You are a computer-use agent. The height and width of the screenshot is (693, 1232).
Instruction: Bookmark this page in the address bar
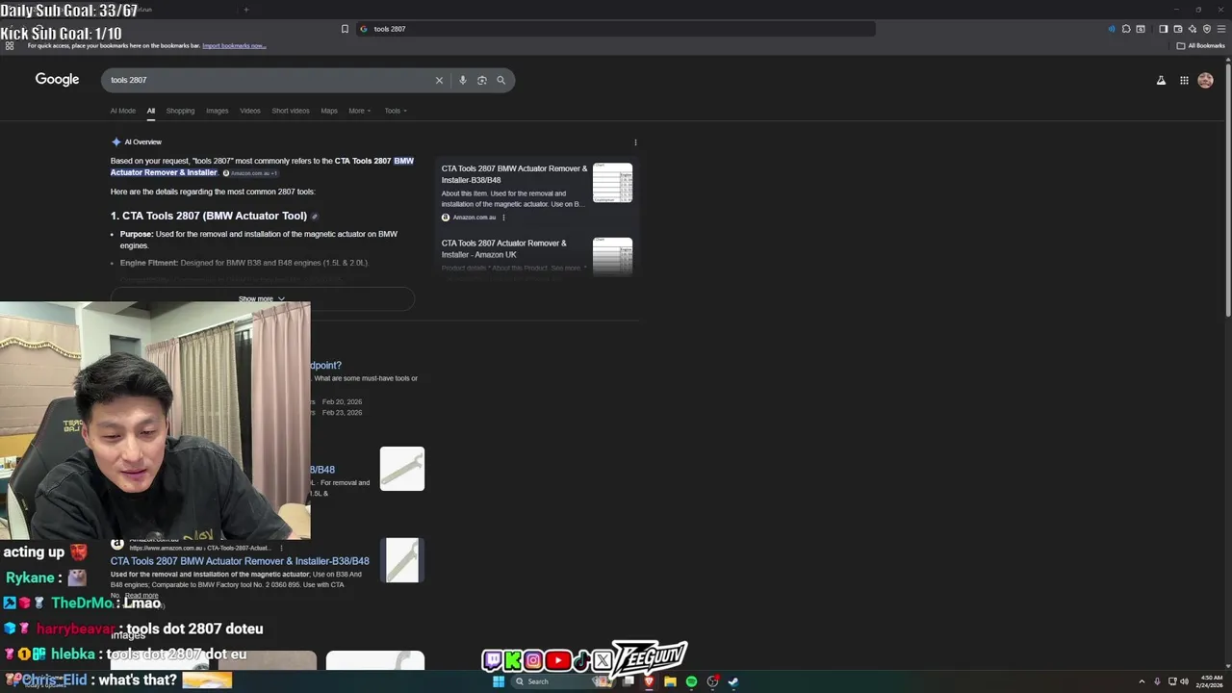(x=345, y=29)
